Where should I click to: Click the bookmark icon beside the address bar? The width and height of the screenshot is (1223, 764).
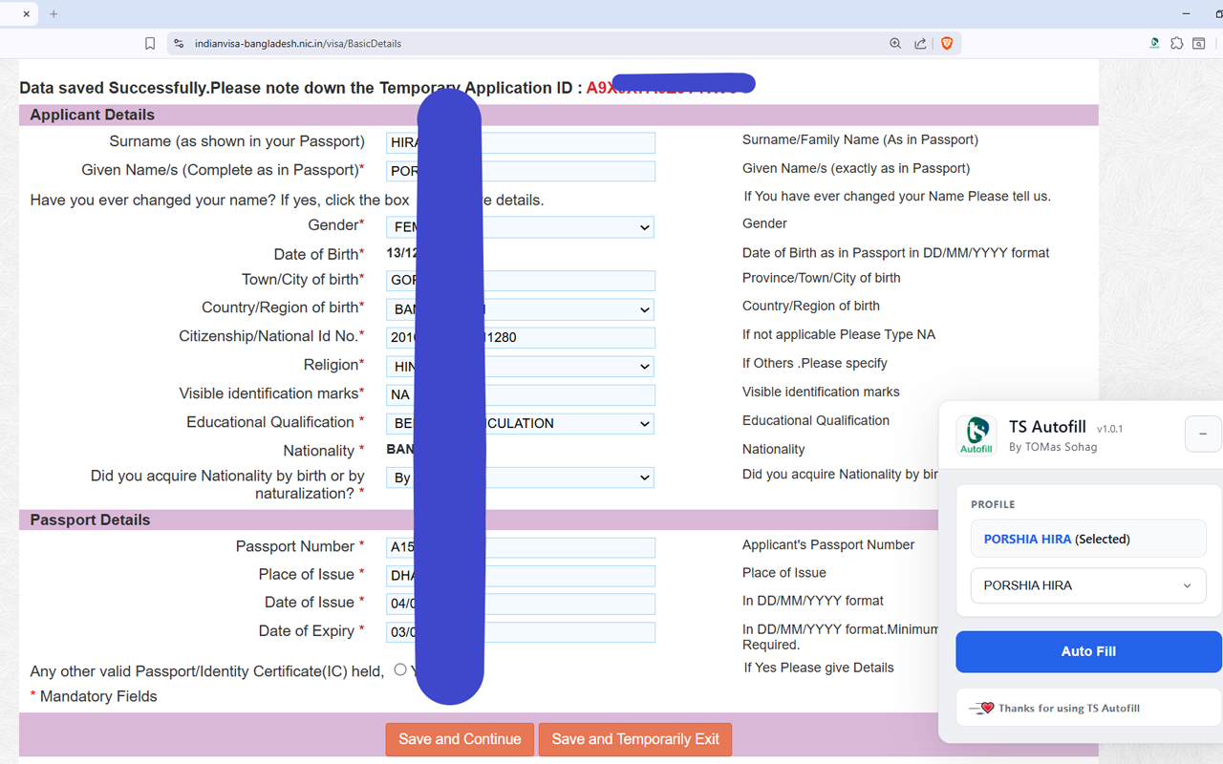point(150,43)
